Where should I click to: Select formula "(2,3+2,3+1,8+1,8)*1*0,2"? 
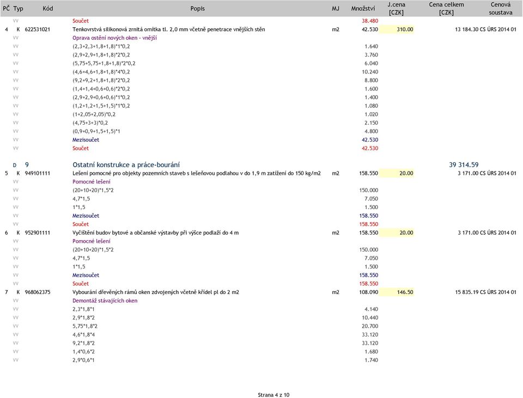tap(101, 46)
